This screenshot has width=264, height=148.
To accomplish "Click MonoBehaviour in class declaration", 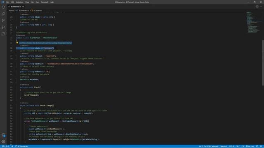I will [x=50, y=38].
